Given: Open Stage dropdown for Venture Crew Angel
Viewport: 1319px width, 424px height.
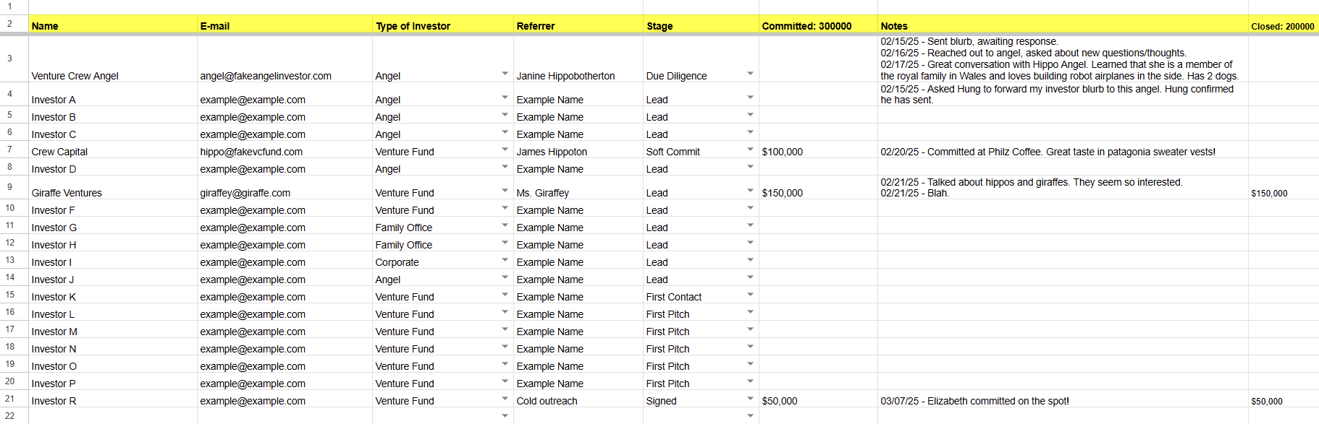Looking at the screenshot, I should (x=750, y=74).
